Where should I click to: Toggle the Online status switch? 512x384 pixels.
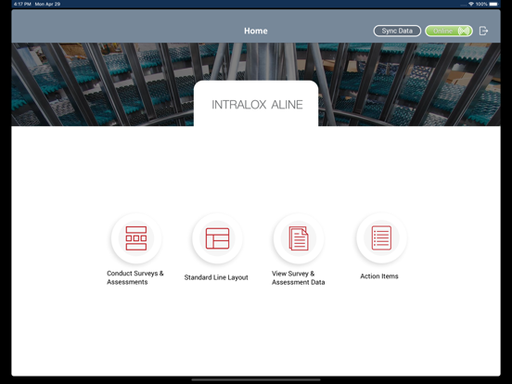[x=449, y=31]
